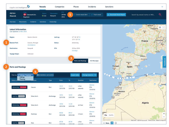The width and height of the screenshot is (169, 127).
Task: Click the 'Faro' location cell
Action: 32,123
